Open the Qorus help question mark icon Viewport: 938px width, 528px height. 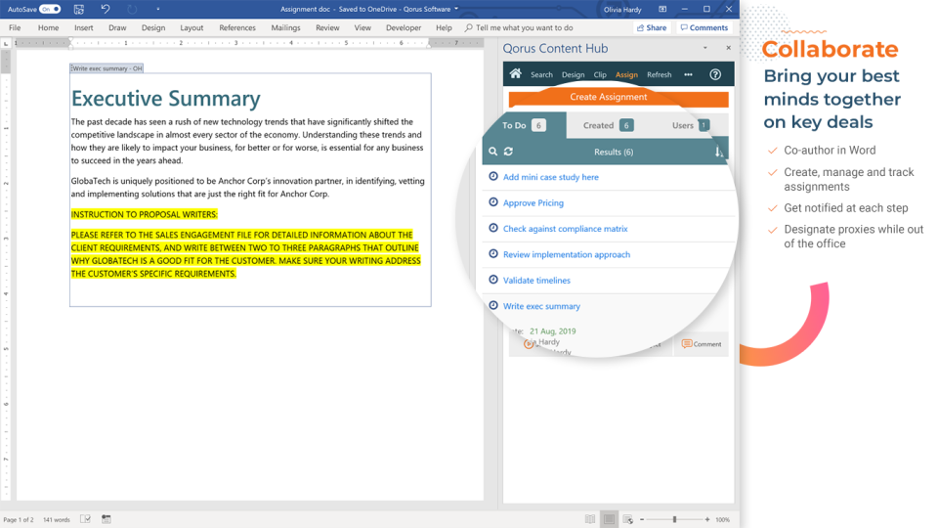point(715,74)
